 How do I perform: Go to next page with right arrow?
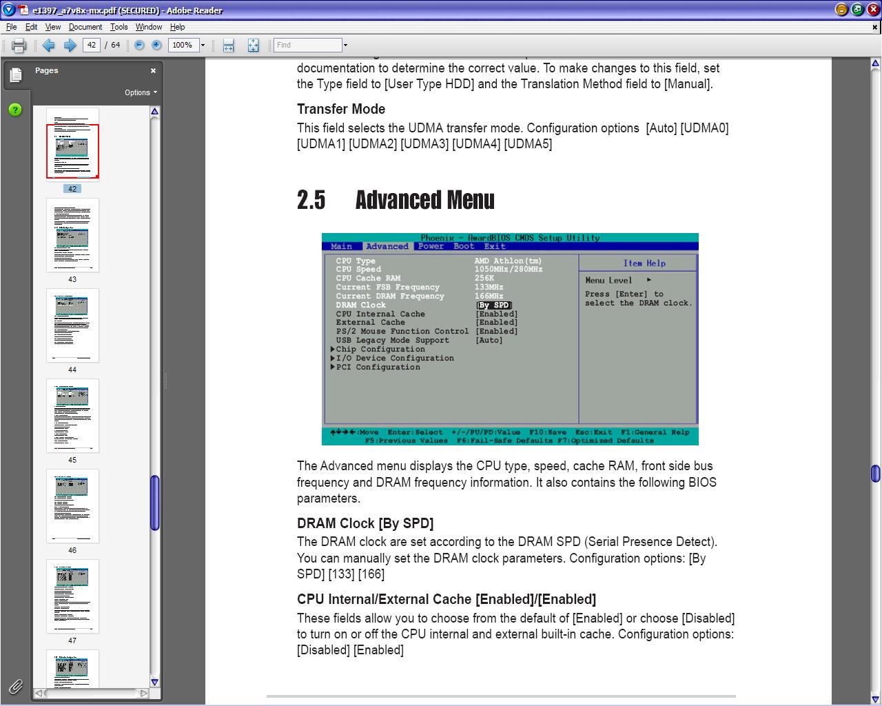click(x=70, y=46)
